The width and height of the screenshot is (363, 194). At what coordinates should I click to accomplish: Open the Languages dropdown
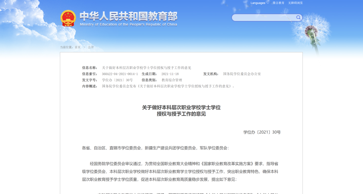click(x=259, y=3)
